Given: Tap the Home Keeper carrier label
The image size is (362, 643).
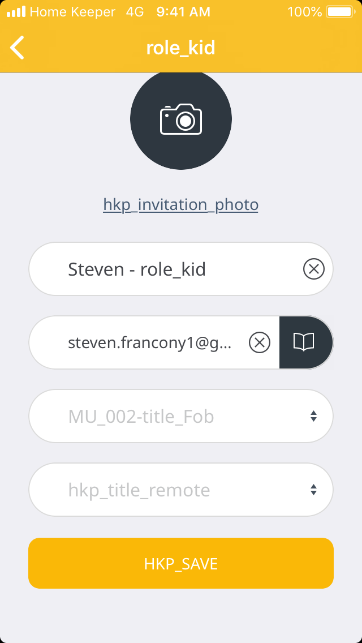Looking at the screenshot, I should 72,11.
